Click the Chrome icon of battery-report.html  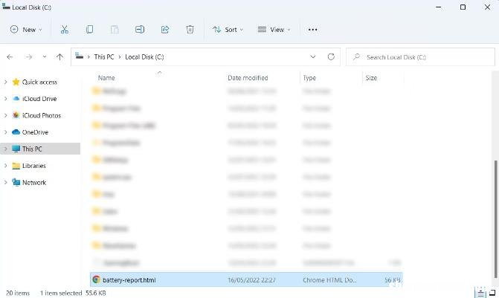(96, 279)
